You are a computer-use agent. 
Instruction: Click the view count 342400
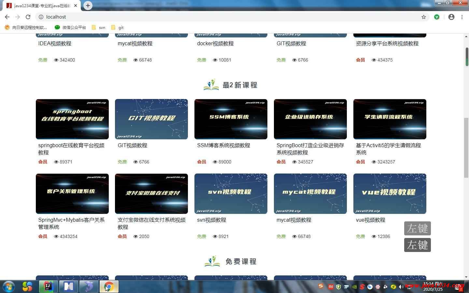67,60
